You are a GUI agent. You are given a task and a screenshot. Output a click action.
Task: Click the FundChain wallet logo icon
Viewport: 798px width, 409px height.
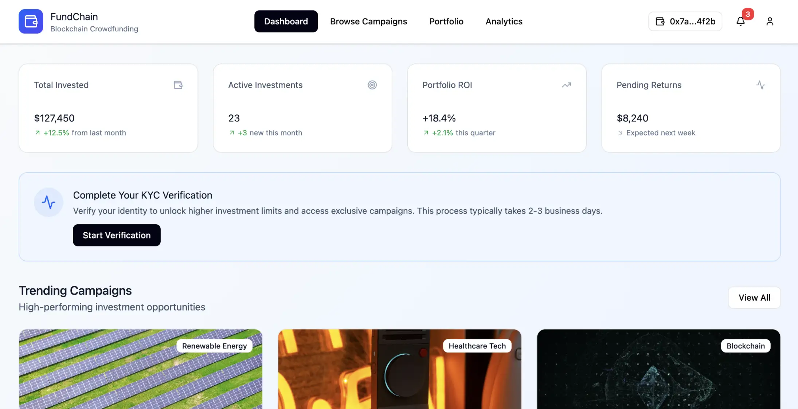(x=31, y=21)
